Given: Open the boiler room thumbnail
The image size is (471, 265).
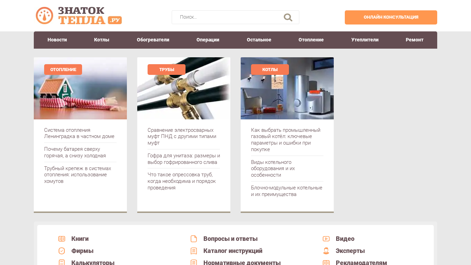Looking at the screenshot, I should (x=287, y=88).
